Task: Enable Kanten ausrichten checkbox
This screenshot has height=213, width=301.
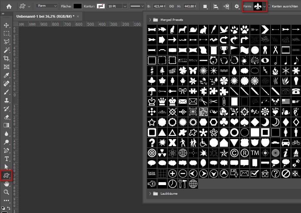Action: point(269,6)
